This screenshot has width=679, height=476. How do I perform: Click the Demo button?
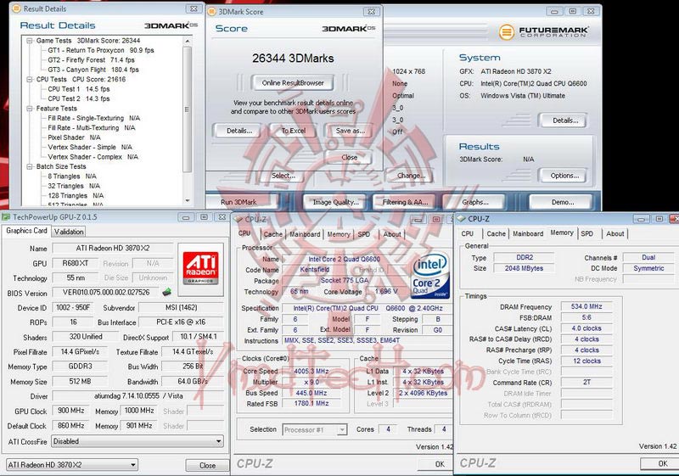563,202
